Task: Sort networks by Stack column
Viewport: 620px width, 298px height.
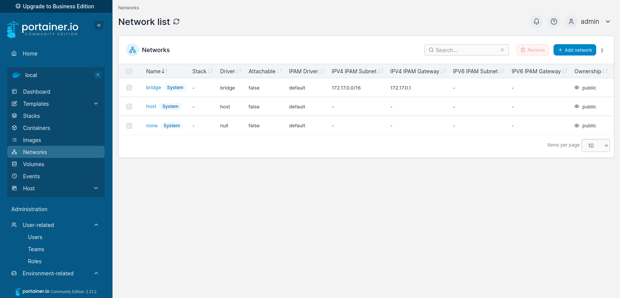Action: 203,71
